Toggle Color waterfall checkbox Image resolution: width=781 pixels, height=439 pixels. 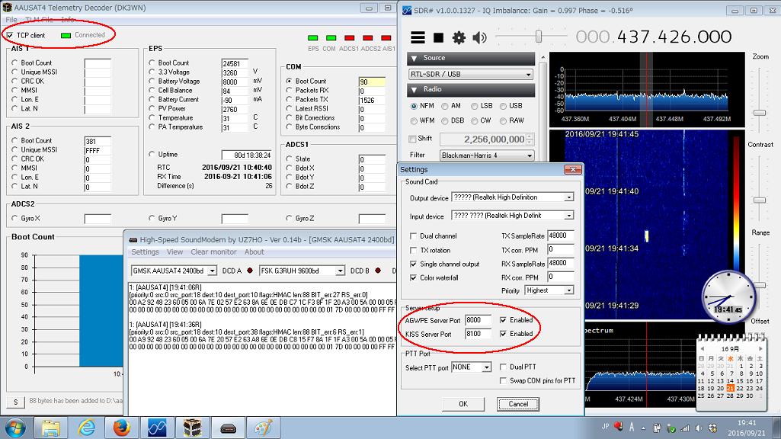click(413, 277)
